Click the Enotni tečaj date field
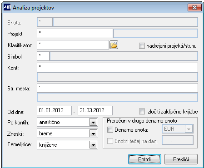This screenshot has width=204, height=168. 178,140
